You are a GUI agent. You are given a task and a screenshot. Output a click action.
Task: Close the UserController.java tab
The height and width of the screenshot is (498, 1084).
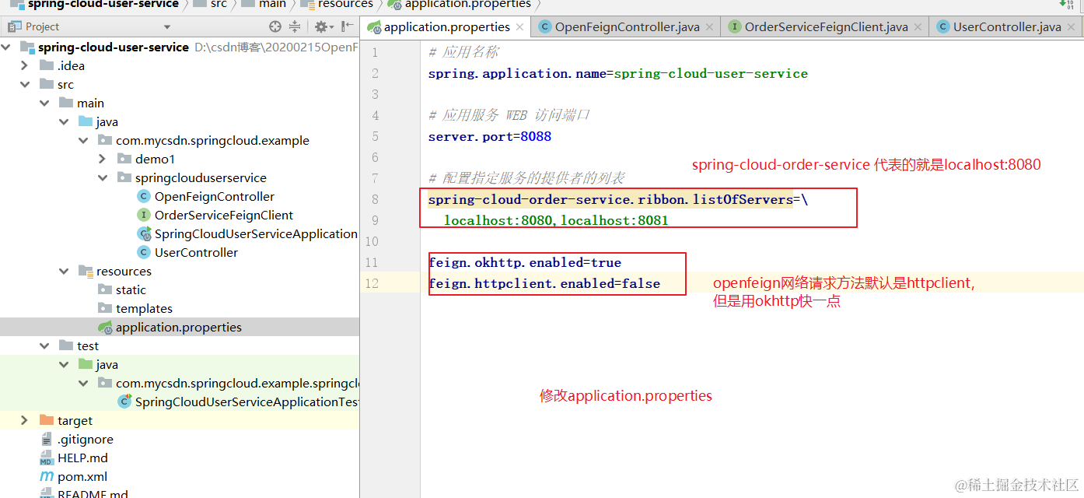click(x=1072, y=27)
